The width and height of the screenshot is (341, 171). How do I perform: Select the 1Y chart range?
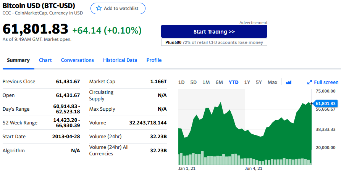pyautogui.click(x=247, y=82)
